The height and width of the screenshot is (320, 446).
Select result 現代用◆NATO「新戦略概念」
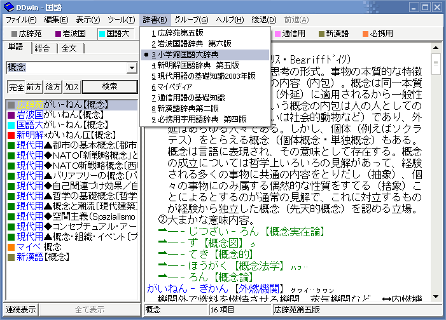pyautogui.click(x=72, y=156)
